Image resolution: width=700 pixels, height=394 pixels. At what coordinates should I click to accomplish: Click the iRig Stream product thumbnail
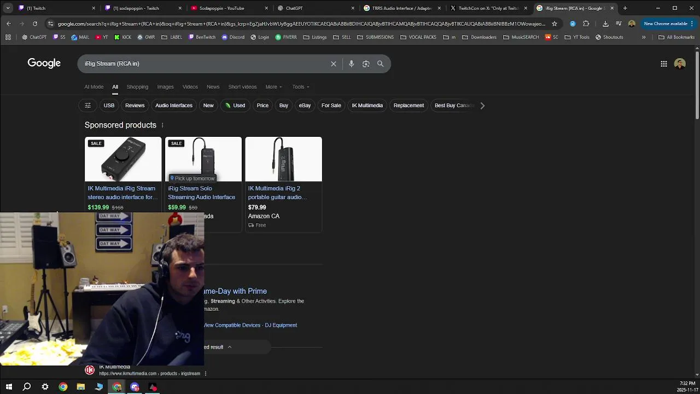[x=123, y=159]
